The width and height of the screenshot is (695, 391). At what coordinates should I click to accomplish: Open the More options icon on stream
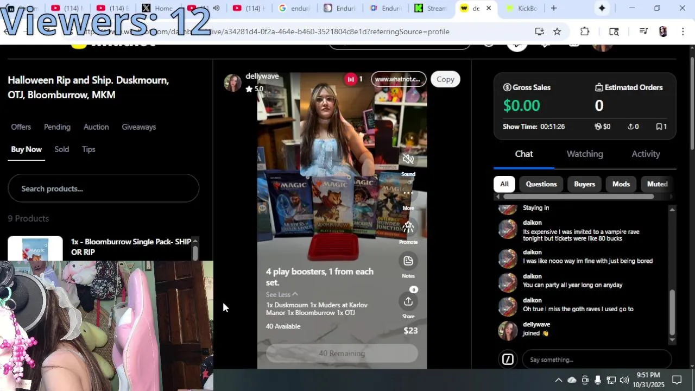click(408, 193)
